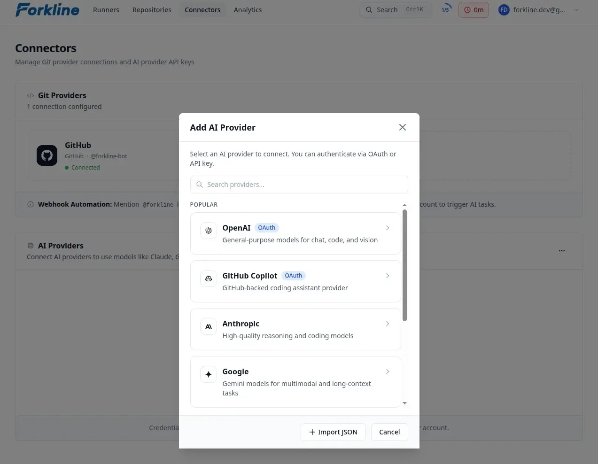This screenshot has width=598, height=464.
Task: Click the Connectors page heading
Action: pyautogui.click(x=46, y=48)
